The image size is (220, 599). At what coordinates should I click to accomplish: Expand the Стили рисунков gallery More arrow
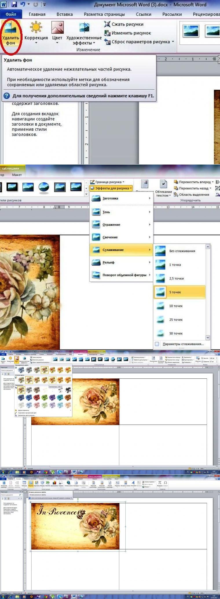click(86, 194)
